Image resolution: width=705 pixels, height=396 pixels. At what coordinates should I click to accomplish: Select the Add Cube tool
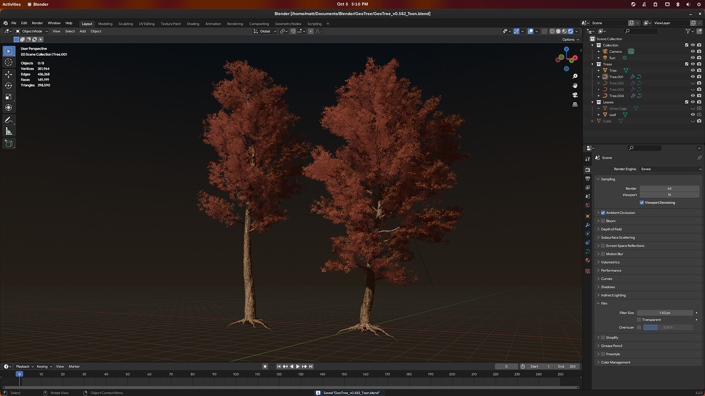pos(8,144)
